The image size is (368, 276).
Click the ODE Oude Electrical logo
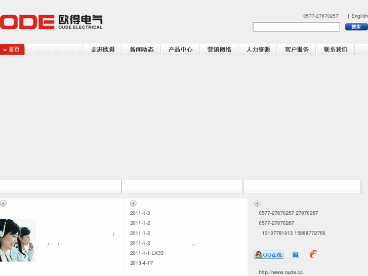[51, 22]
